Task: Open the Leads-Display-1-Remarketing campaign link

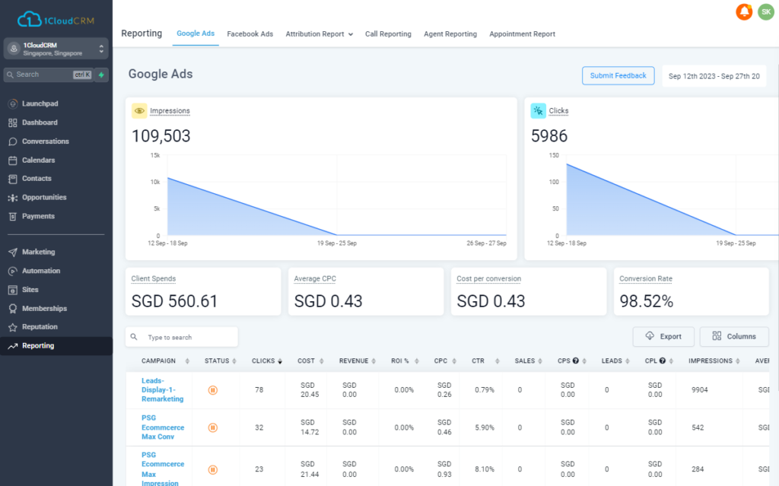Action: click(x=161, y=390)
